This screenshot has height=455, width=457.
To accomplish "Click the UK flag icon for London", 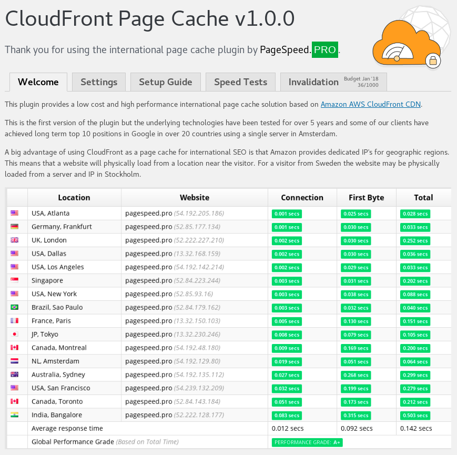I will 14,240.
